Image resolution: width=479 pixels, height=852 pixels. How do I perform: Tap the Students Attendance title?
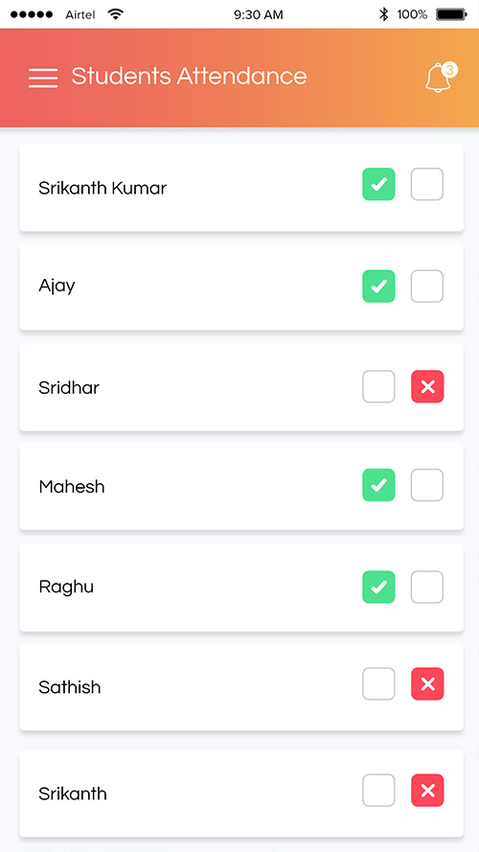point(189,76)
